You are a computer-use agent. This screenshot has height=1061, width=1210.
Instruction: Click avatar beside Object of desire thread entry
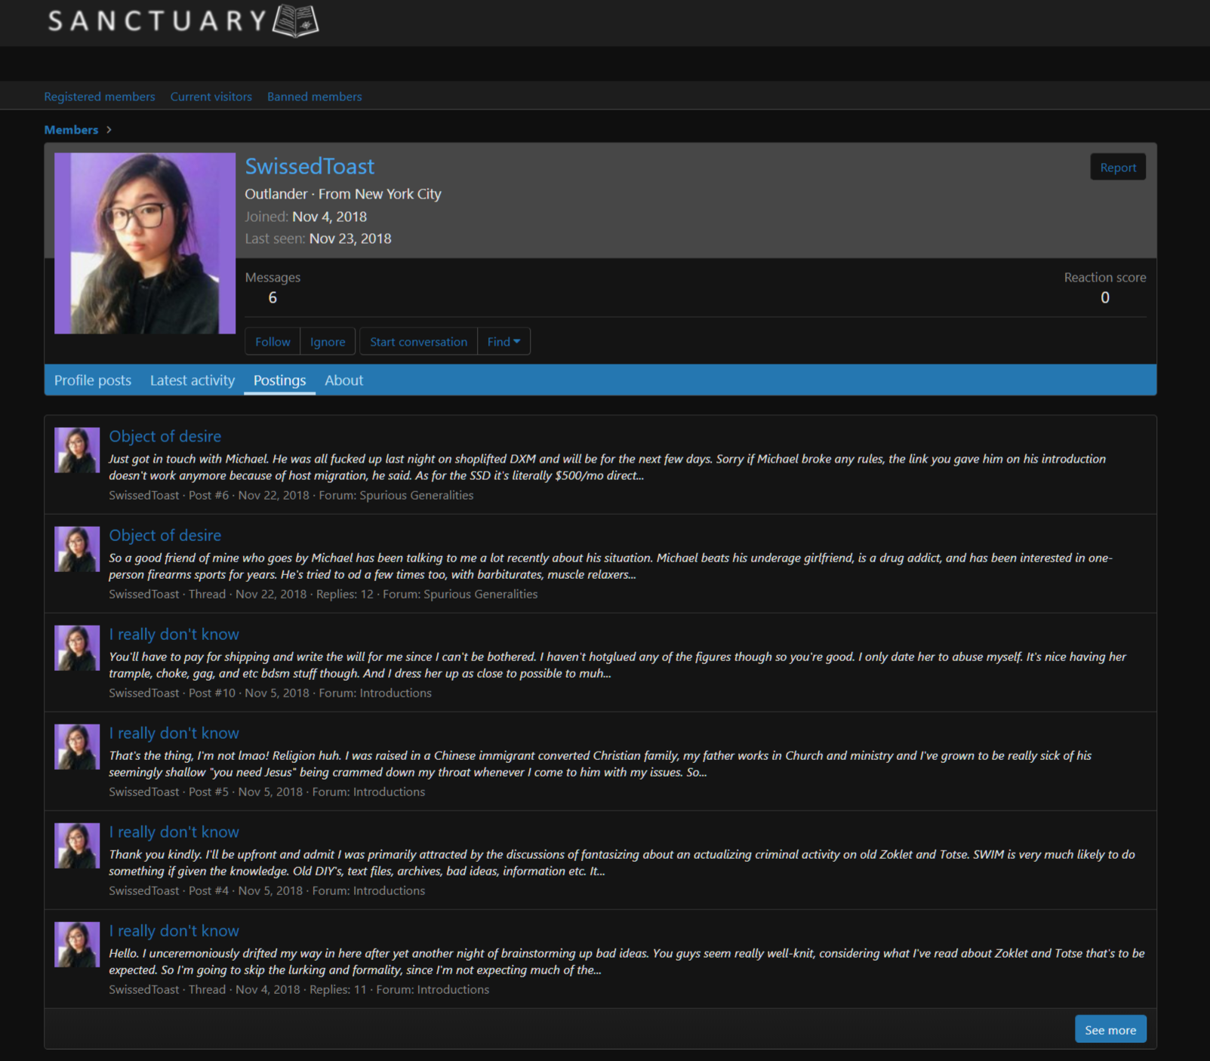click(77, 549)
